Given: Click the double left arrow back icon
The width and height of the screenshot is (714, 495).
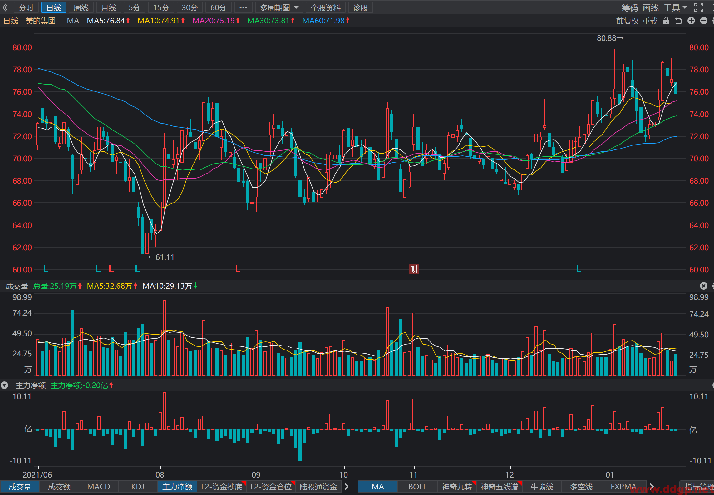Looking at the screenshot, I should (x=5, y=7).
